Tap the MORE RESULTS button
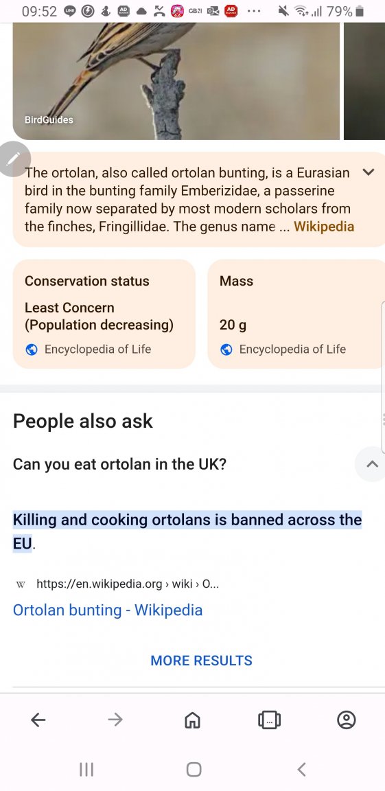 [202, 661]
